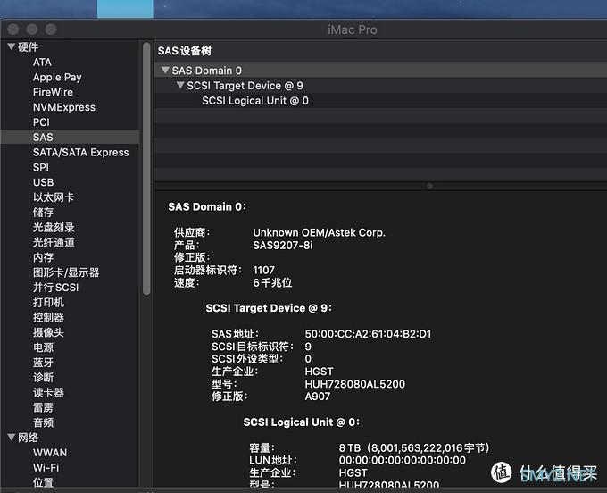Click model value HUH728080AL5200 under Target Device
The image size is (607, 493).
click(x=355, y=384)
